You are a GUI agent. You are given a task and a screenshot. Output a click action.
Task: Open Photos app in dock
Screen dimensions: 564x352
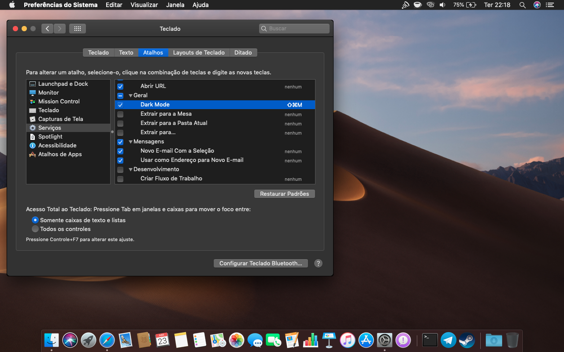[237, 340]
